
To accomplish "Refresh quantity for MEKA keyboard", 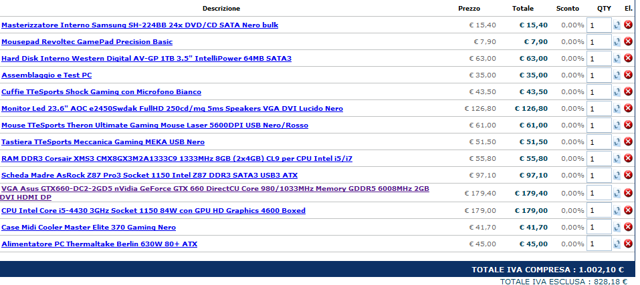I will coord(617,142).
